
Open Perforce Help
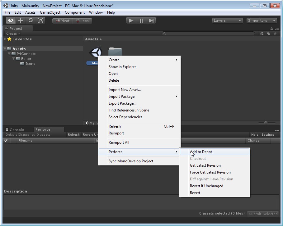(x=255, y=135)
